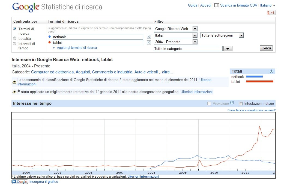
Task: Click the warning icon beside the tassonomia notice
Action: (14, 82)
